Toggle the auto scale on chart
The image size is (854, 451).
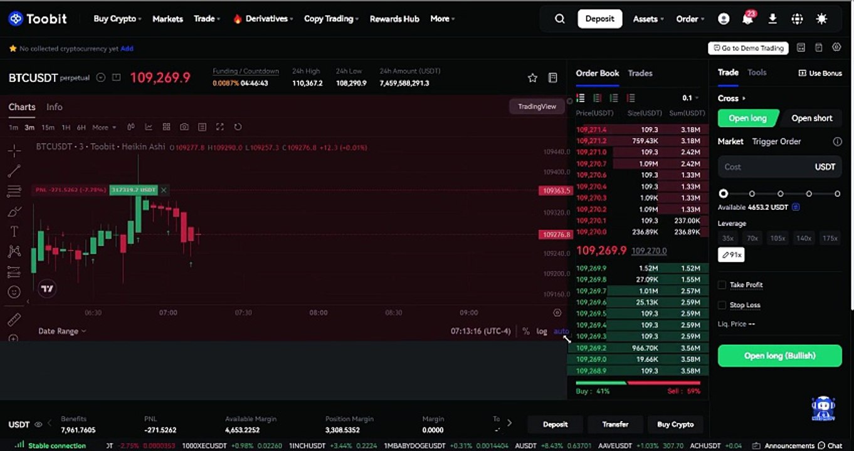click(561, 331)
